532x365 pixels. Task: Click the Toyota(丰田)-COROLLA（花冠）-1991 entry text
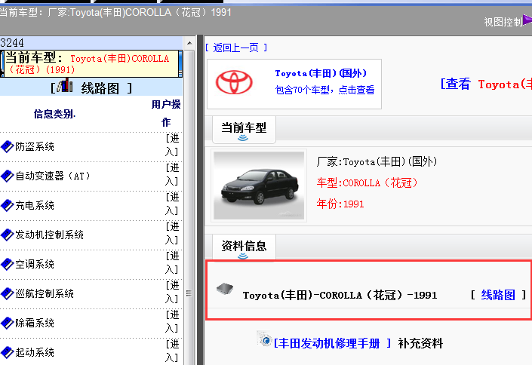(340, 295)
